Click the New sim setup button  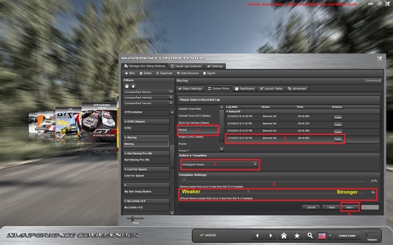130,73
